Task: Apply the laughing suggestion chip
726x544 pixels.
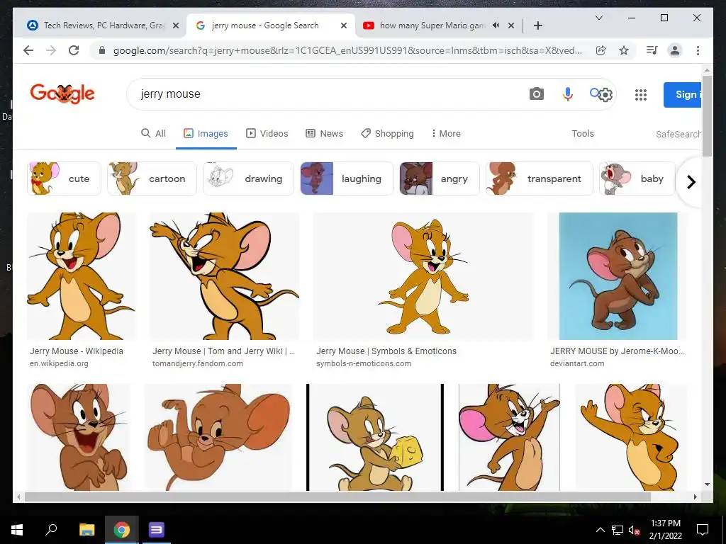Action: point(346,178)
